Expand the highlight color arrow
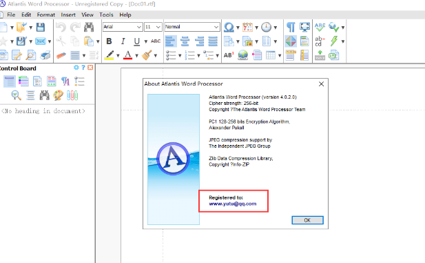Viewport: 425px width, 263px height. (x=118, y=56)
